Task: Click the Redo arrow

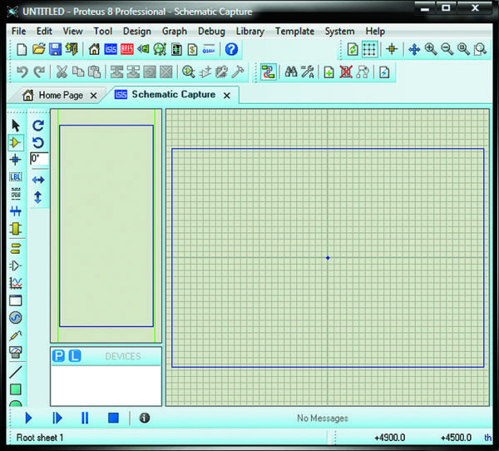Action: (39, 72)
